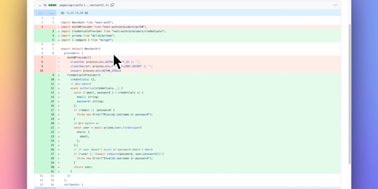Expand hidden lines via left ellipsis

click(x=40, y=13)
